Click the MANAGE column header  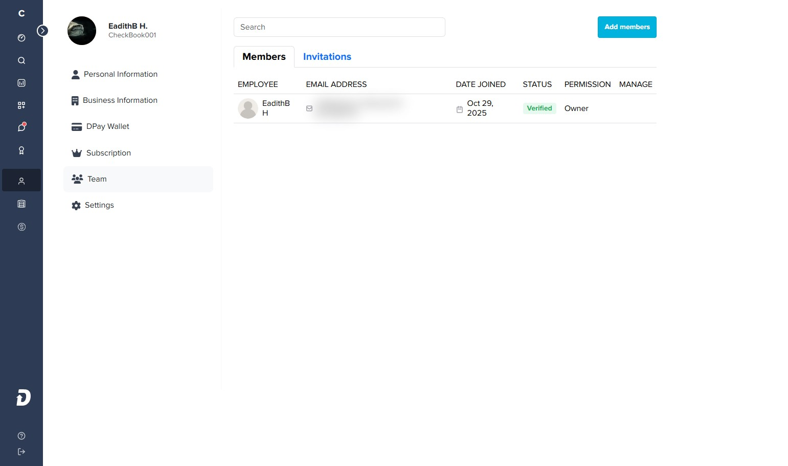pyautogui.click(x=636, y=84)
